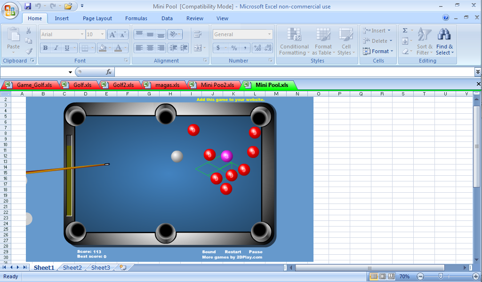Toggle Bold formatting
Image resolution: width=482 pixels, height=282 pixels.
tap(45, 48)
